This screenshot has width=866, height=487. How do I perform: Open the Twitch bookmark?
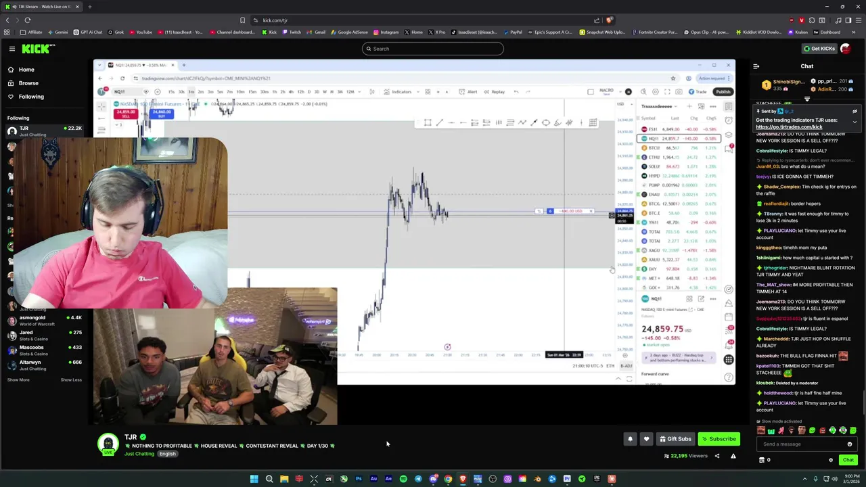click(292, 32)
